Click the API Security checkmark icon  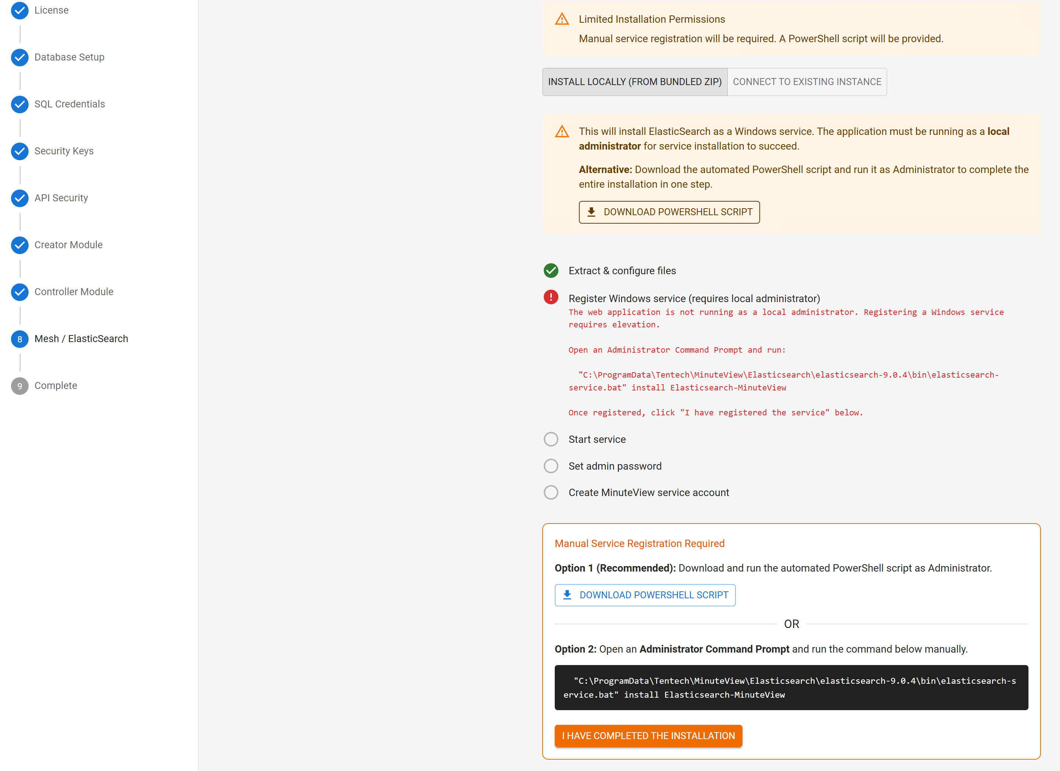(x=20, y=198)
